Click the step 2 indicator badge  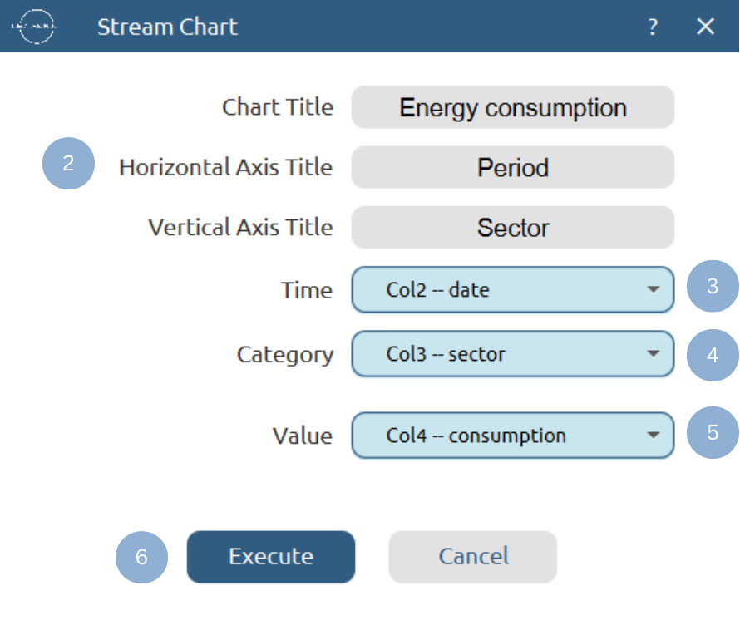[x=68, y=164]
